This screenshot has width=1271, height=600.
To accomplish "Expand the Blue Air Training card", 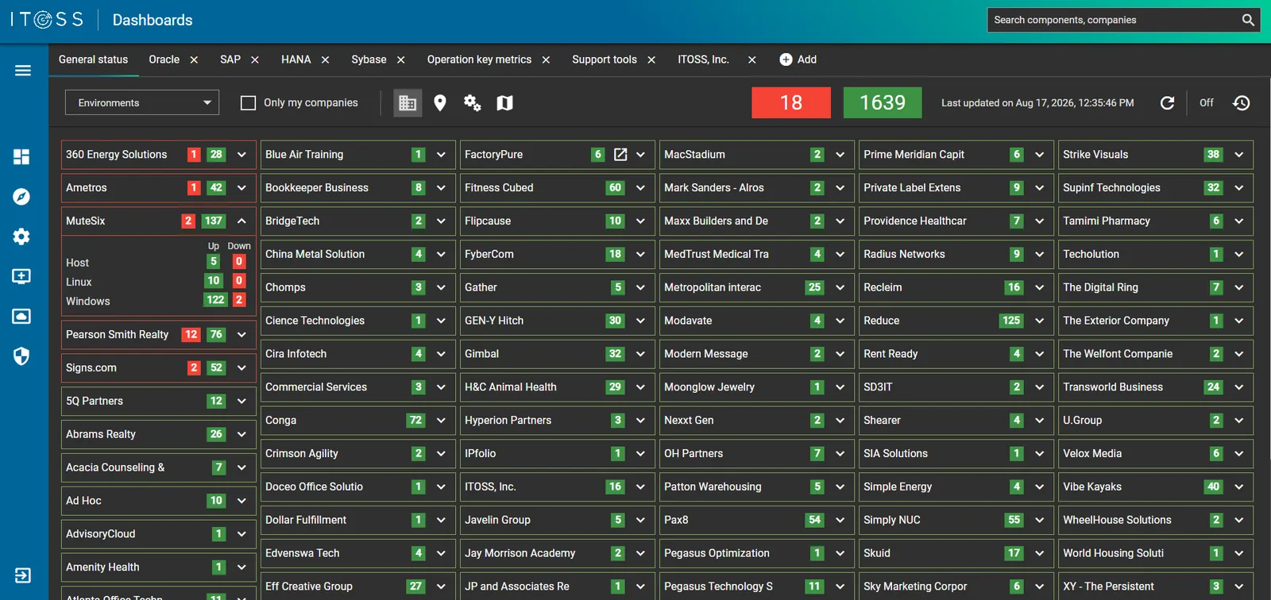I will [x=441, y=155].
